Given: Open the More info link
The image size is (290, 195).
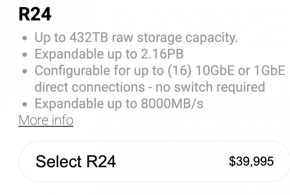Looking at the screenshot, I should (46, 120).
